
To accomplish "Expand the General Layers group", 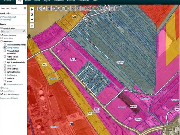I will tap(1, 28).
